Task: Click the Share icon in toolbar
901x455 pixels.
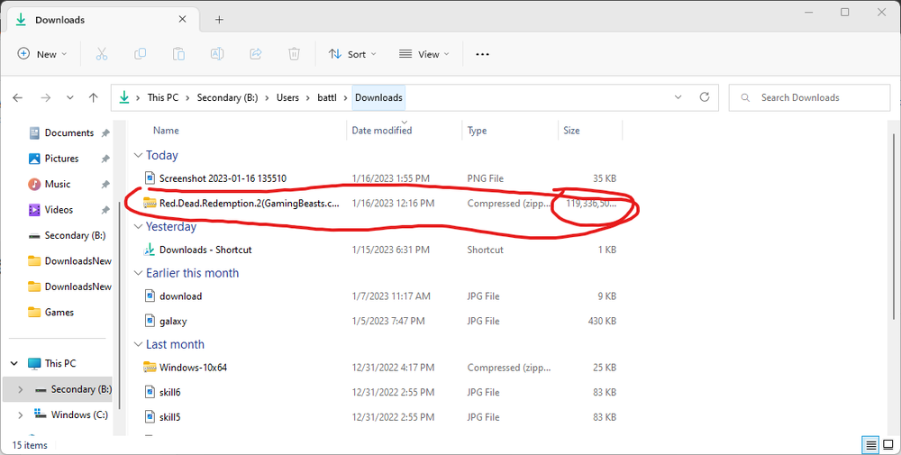Action: point(256,54)
